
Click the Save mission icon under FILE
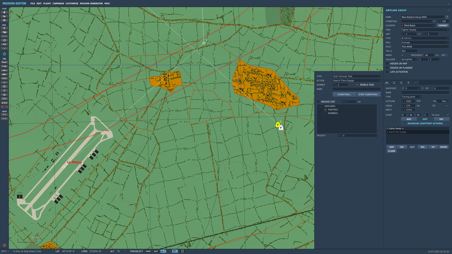pyautogui.click(x=4, y=20)
